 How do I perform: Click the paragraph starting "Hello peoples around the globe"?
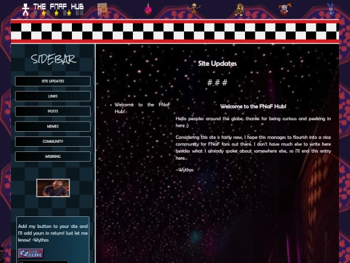click(253, 122)
